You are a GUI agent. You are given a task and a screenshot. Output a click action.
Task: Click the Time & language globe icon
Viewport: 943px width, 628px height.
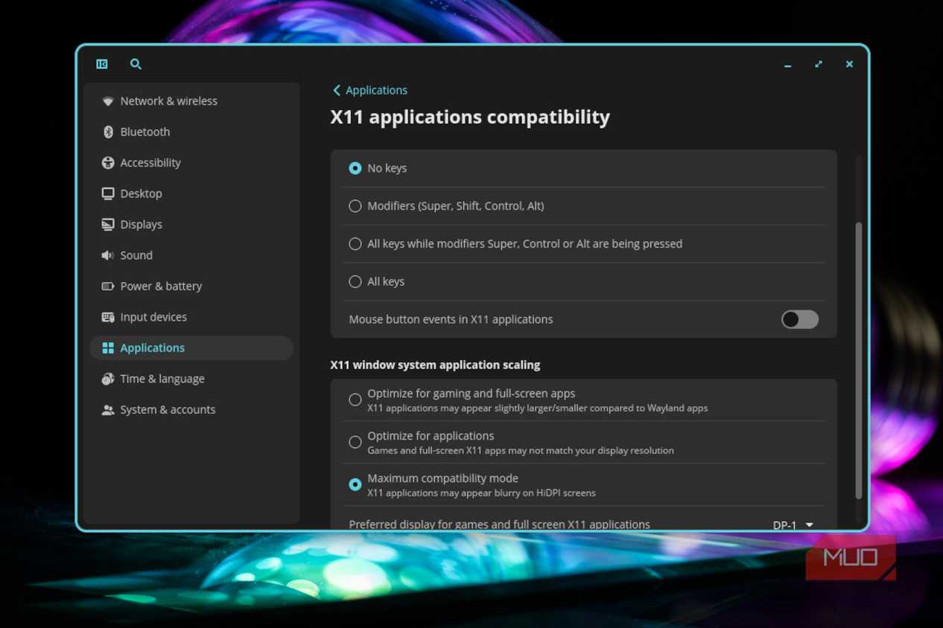pyautogui.click(x=108, y=379)
